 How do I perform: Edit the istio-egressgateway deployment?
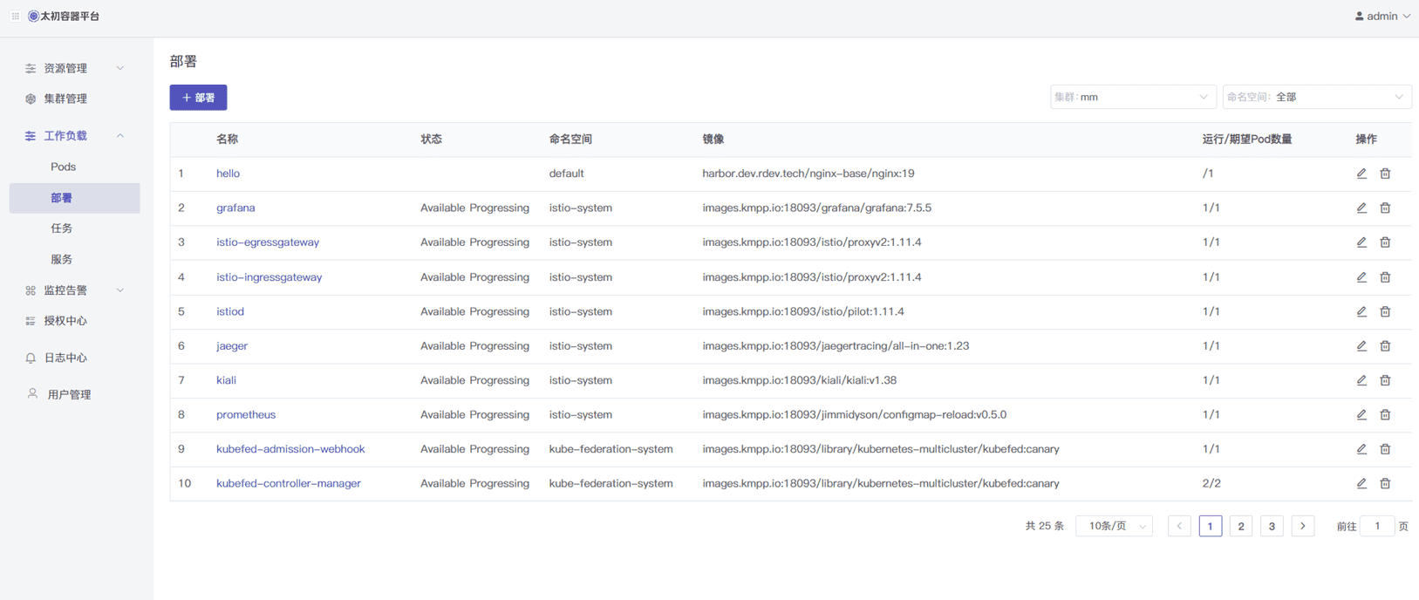pos(1361,242)
